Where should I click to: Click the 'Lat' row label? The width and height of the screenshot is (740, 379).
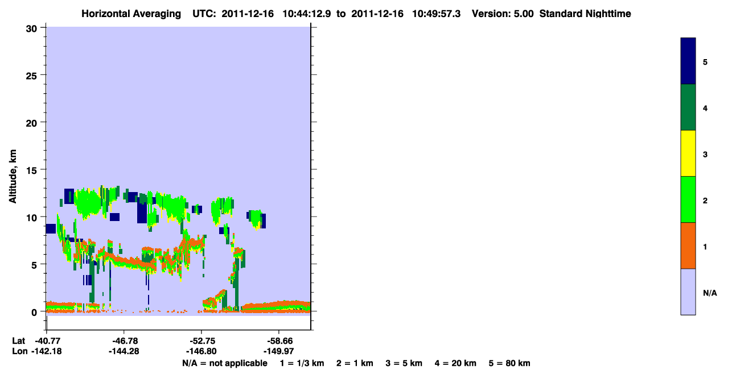pyautogui.click(x=19, y=341)
